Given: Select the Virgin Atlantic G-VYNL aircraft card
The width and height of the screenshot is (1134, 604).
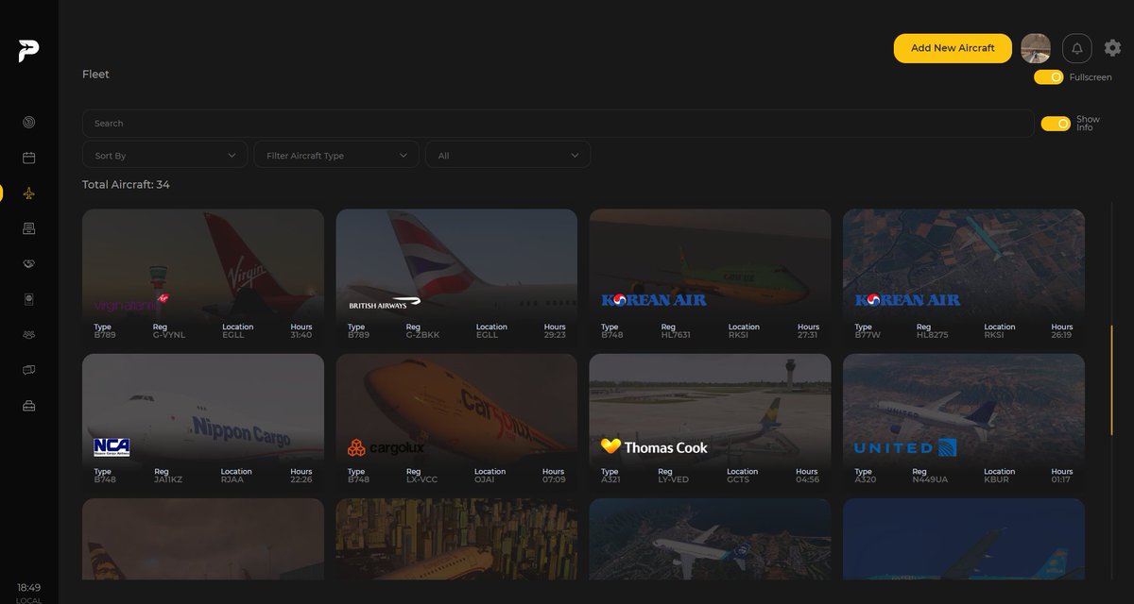Looking at the screenshot, I should (203, 276).
